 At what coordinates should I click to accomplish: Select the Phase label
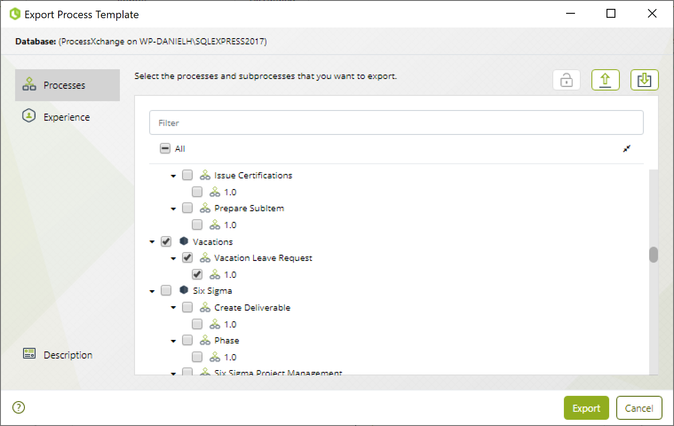click(226, 340)
